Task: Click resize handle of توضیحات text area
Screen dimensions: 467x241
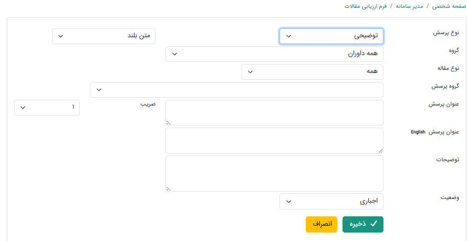Action: [x=168, y=188]
